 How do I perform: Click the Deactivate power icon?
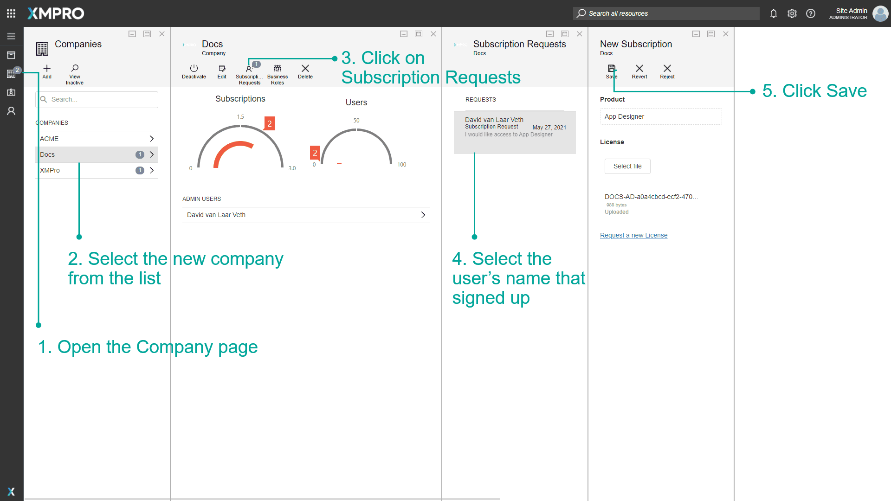tap(194, 69)
